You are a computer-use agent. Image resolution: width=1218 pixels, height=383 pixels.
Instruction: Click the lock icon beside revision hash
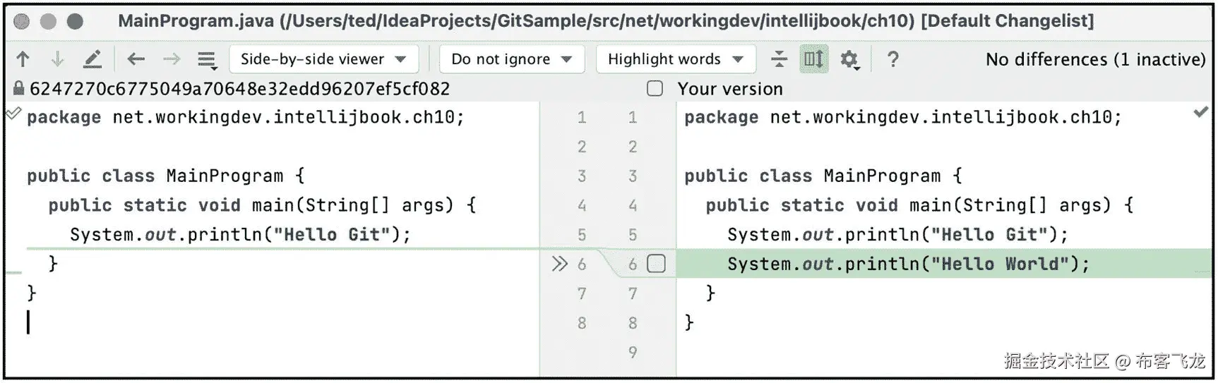[x=18, y=89]
